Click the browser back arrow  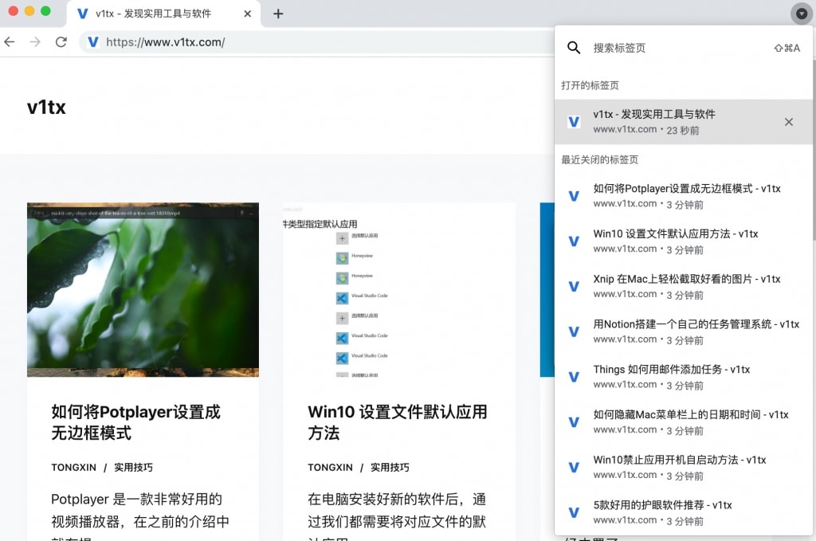(x=10, y=41)
